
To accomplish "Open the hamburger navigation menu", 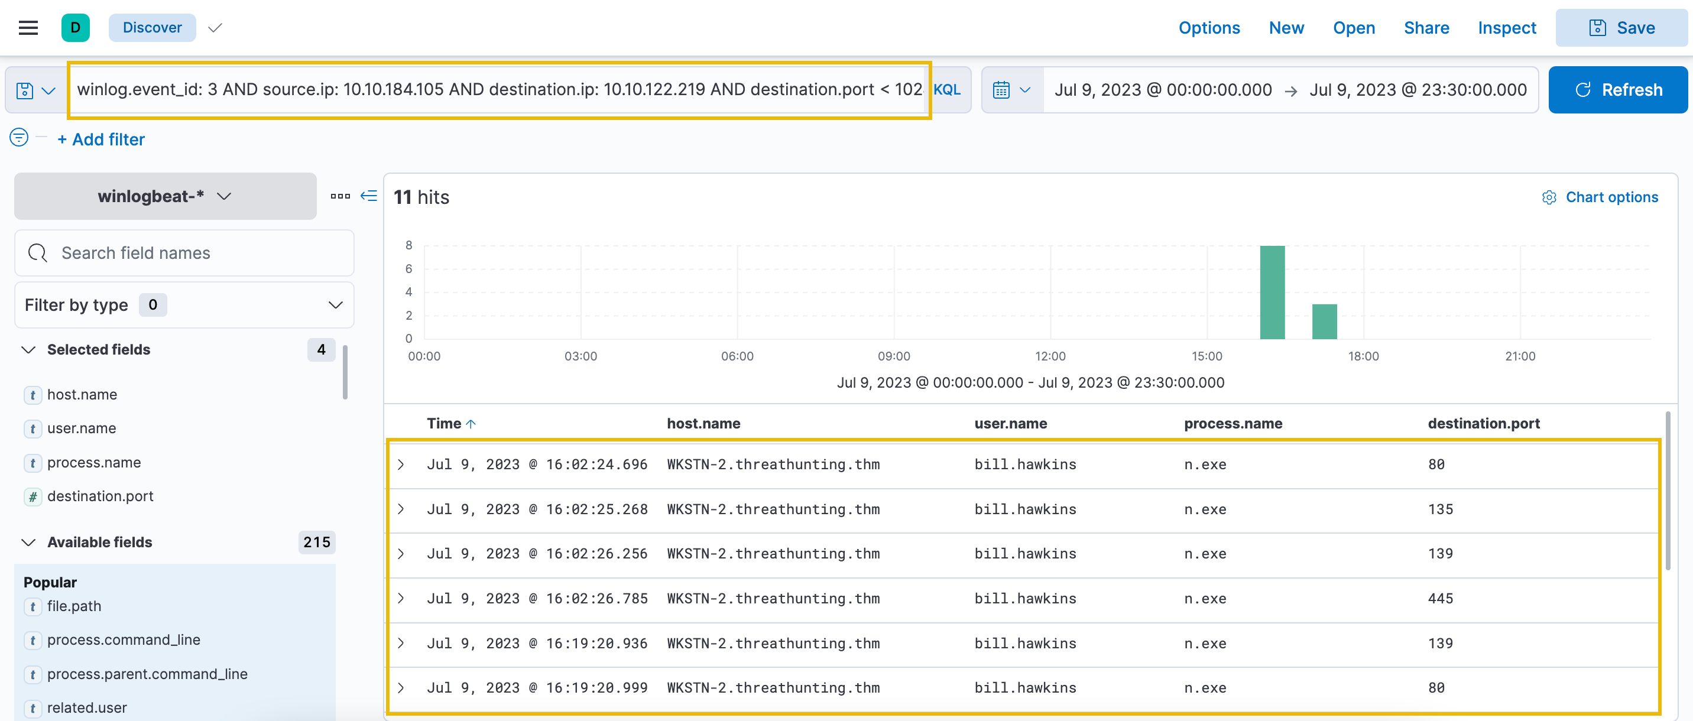I will [x=28, y=28].
